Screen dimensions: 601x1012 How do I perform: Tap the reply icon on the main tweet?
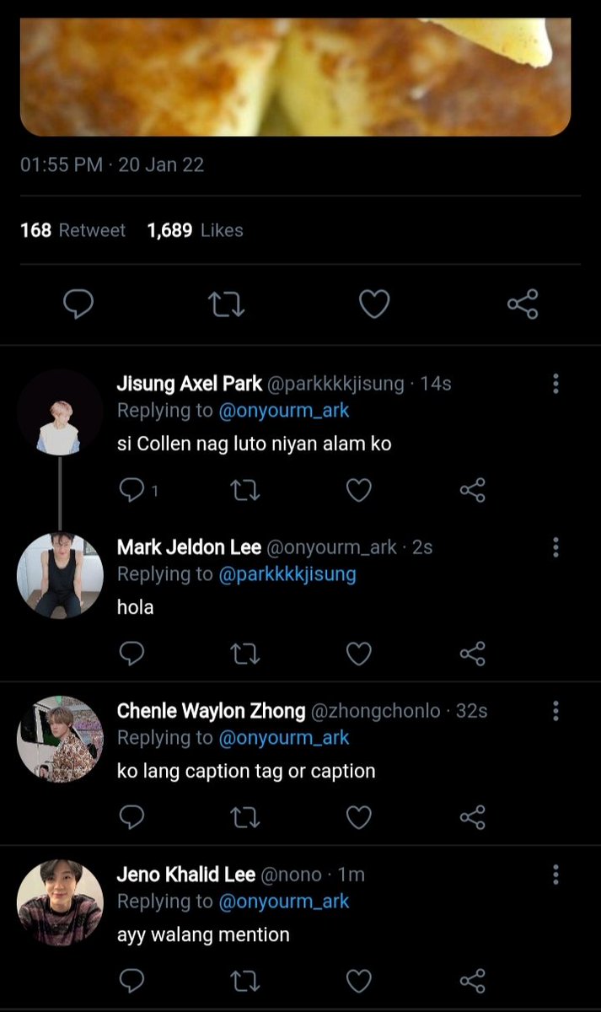[78, 304]
